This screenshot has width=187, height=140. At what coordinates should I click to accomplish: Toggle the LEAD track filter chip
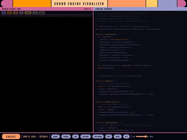point(15,13)
